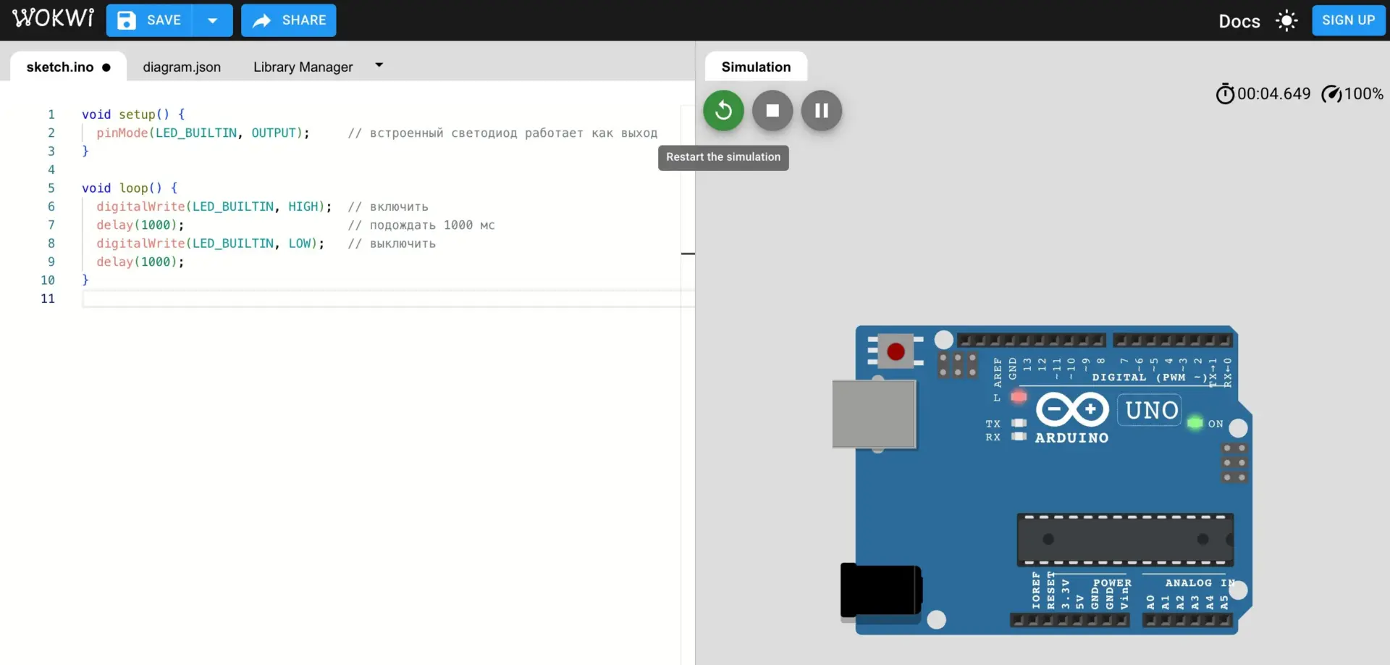
Task: Switch to the sketch.ino tab
Action: [68, 67]
